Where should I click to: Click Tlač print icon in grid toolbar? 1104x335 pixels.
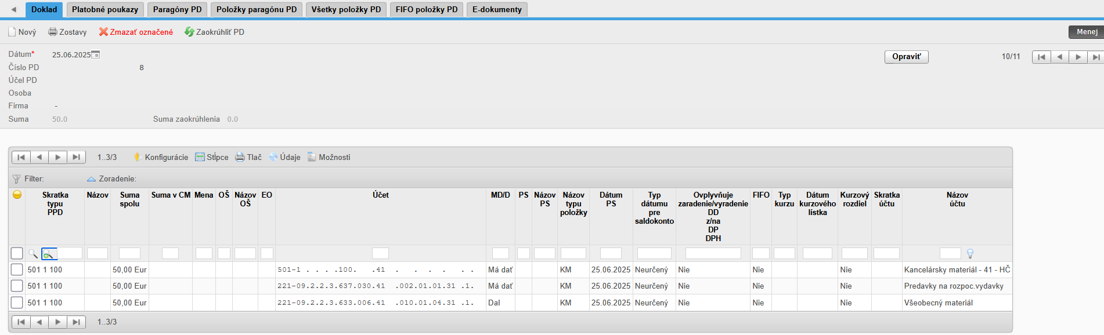click(240, 157)
